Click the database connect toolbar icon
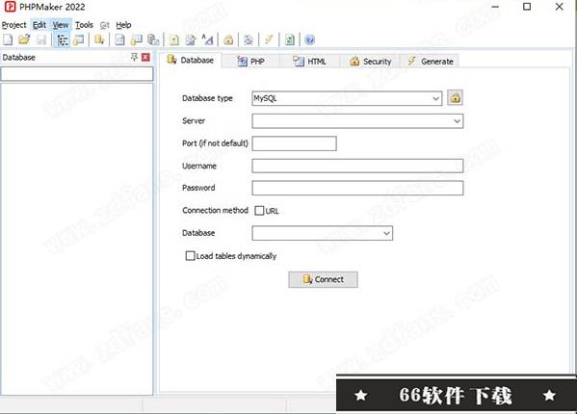 [99, 39]
